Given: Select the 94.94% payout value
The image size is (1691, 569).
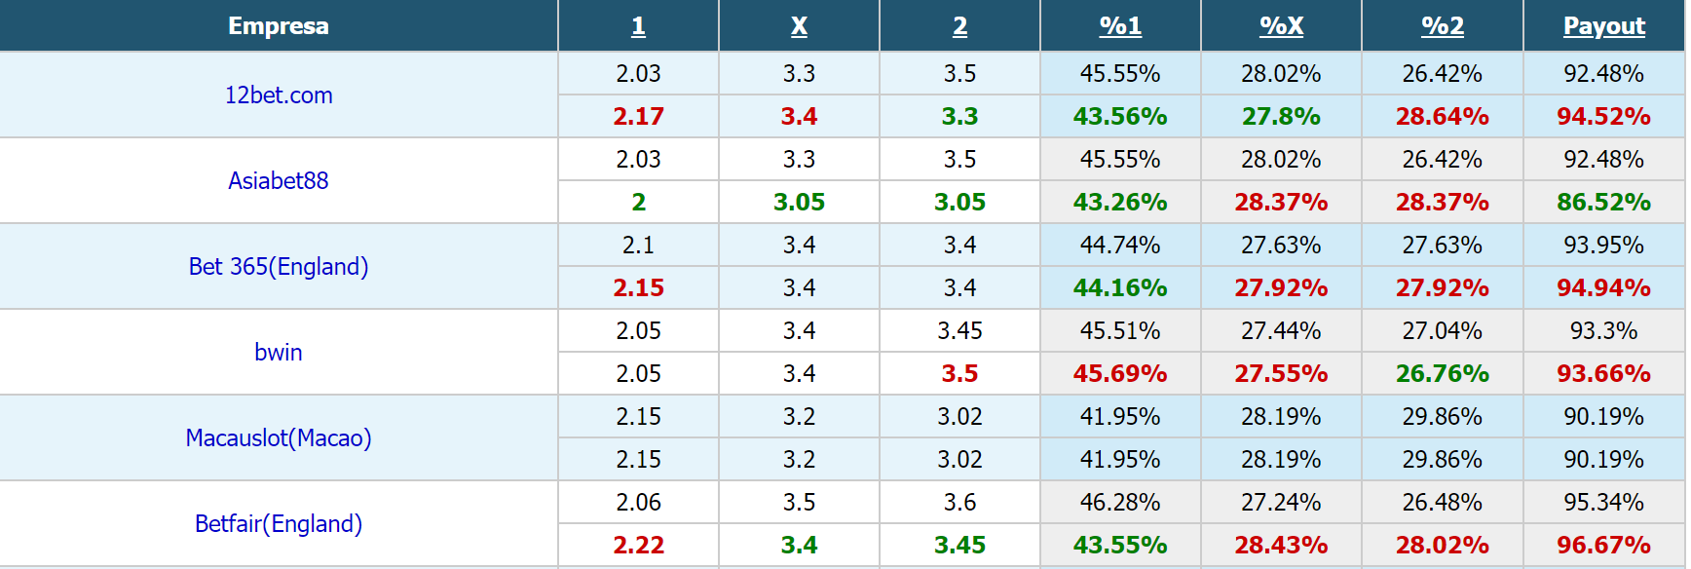Looking at the screenshot, I should [1603, 287].
